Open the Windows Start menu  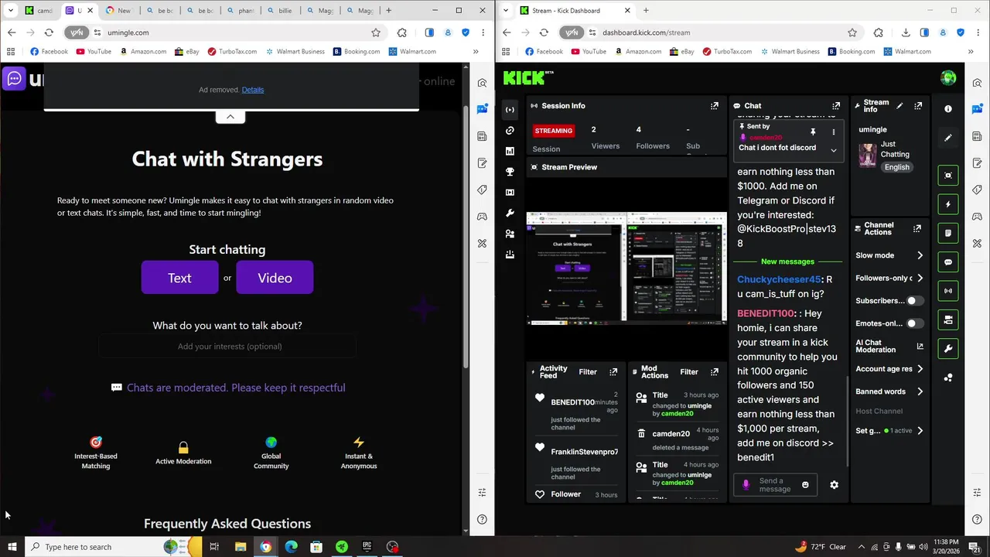12,547
